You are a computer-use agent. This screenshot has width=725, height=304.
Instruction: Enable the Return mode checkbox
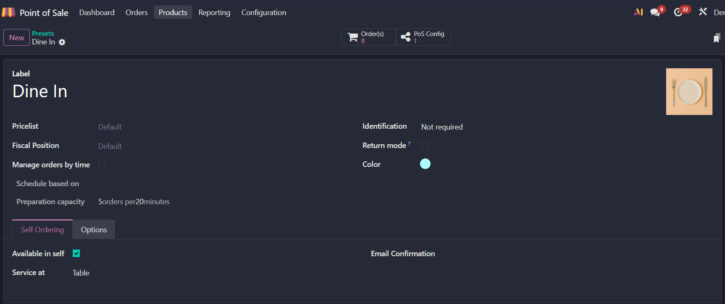pyautogui.click(x=425, y=145)
